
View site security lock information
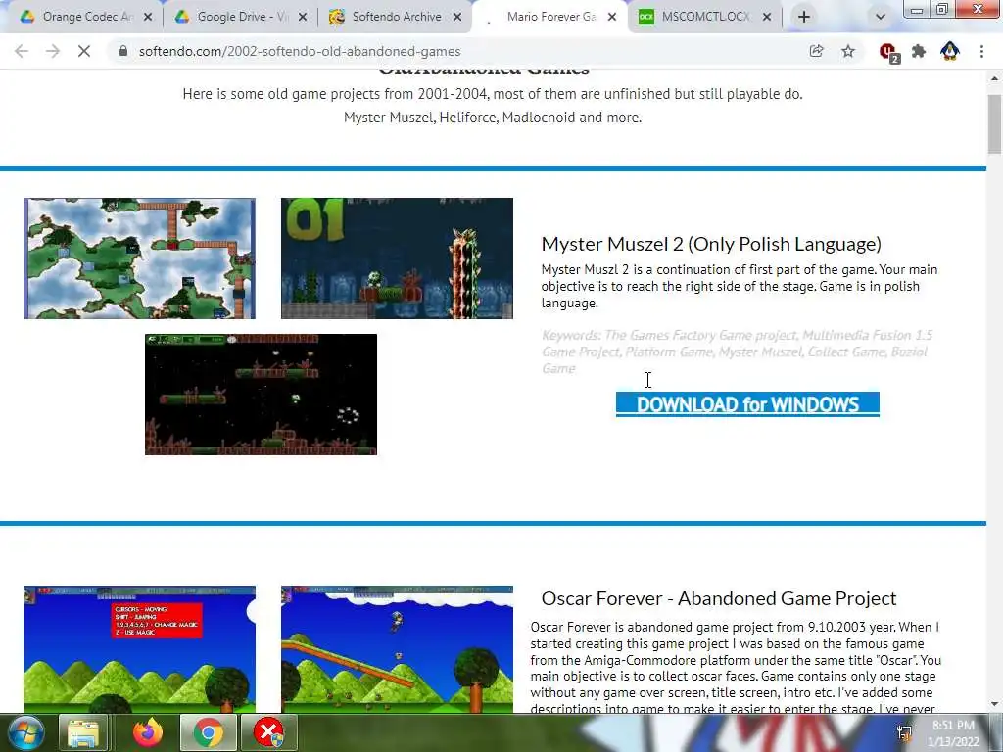(x=123, y=51)
